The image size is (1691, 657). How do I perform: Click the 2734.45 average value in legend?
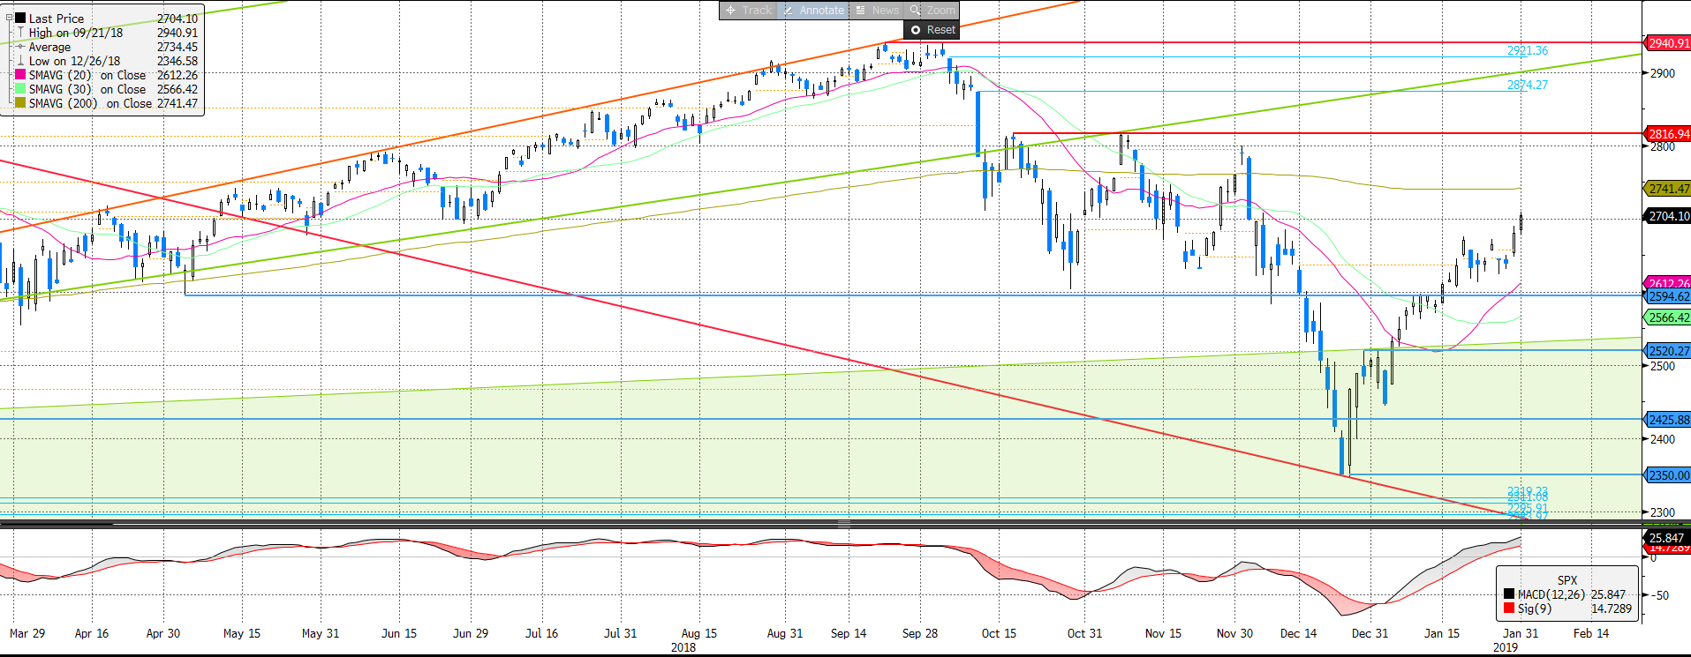177,47
